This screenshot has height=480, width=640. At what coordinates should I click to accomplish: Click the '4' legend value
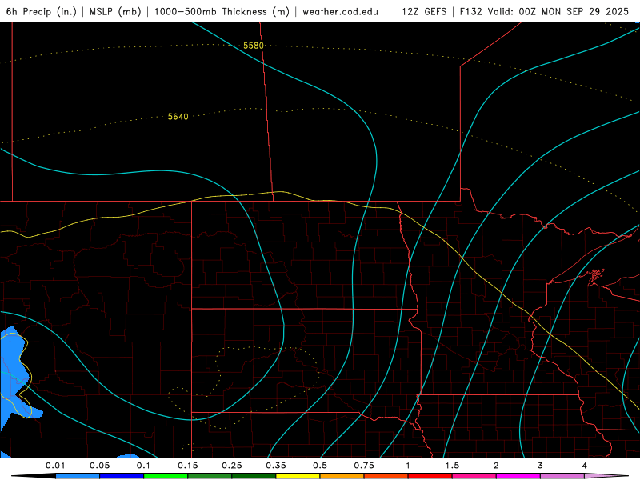(x=585, y=466)
